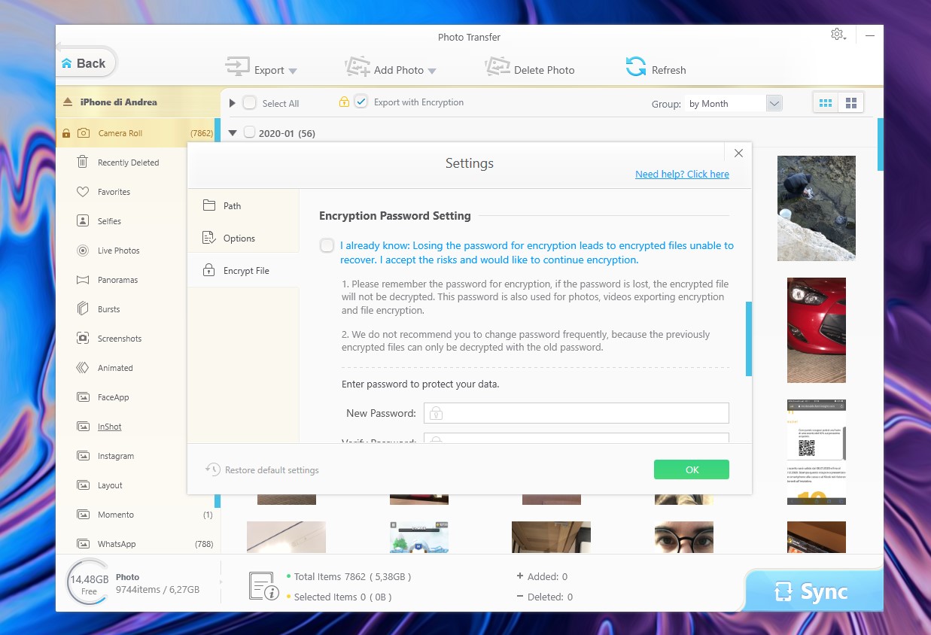Select the Encrypt File tab
Screen dimensions: 931x635
[243, 270]
